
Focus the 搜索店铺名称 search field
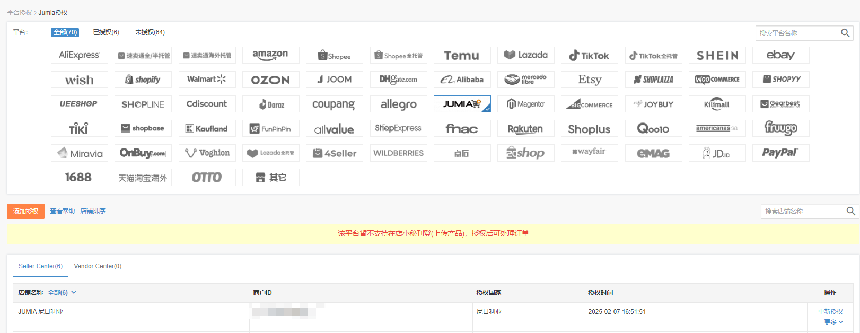pyautogui.click(x=803, y=211)
